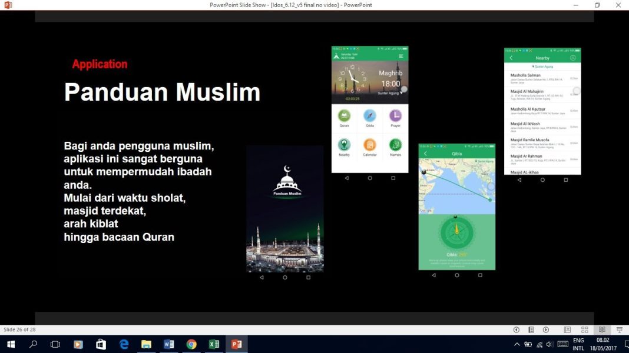
Task: Open the Windows Start menu
Action: coord(11,344)
